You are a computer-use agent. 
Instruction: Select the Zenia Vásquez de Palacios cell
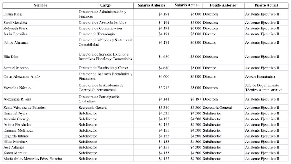[24, 108]
